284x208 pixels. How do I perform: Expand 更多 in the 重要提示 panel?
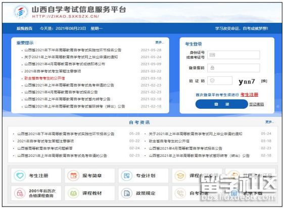(160, 43)
